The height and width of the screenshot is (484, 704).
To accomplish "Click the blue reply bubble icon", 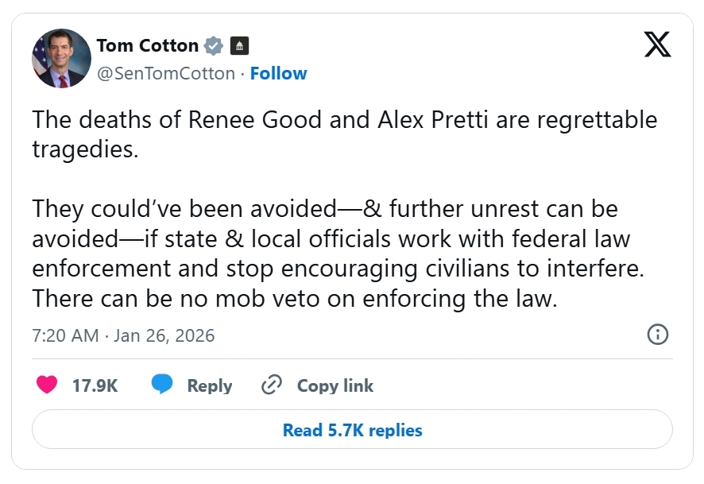I will [162, 385].
